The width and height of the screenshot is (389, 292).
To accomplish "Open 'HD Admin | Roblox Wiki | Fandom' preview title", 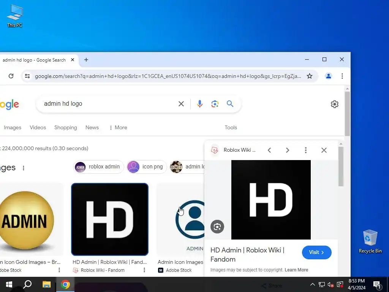I will coord(247,255).
